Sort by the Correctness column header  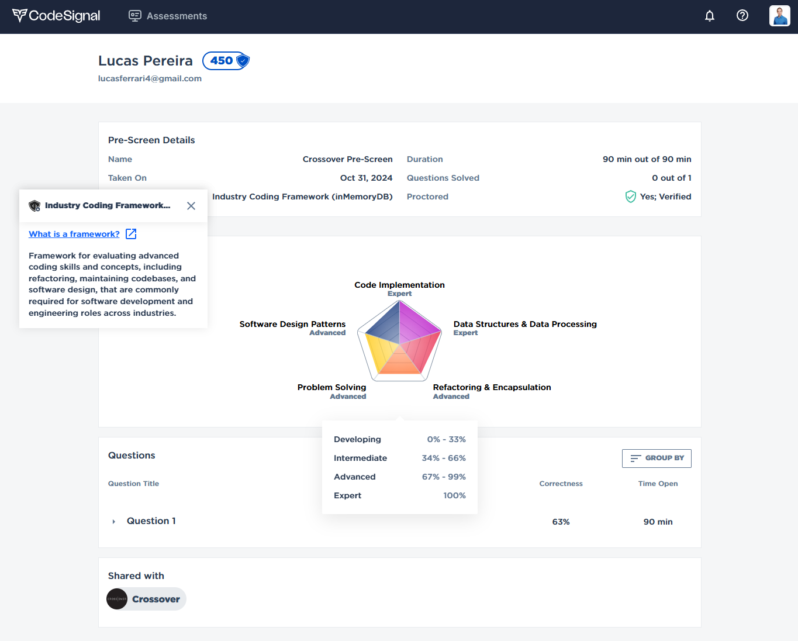(x=561, y=484)
